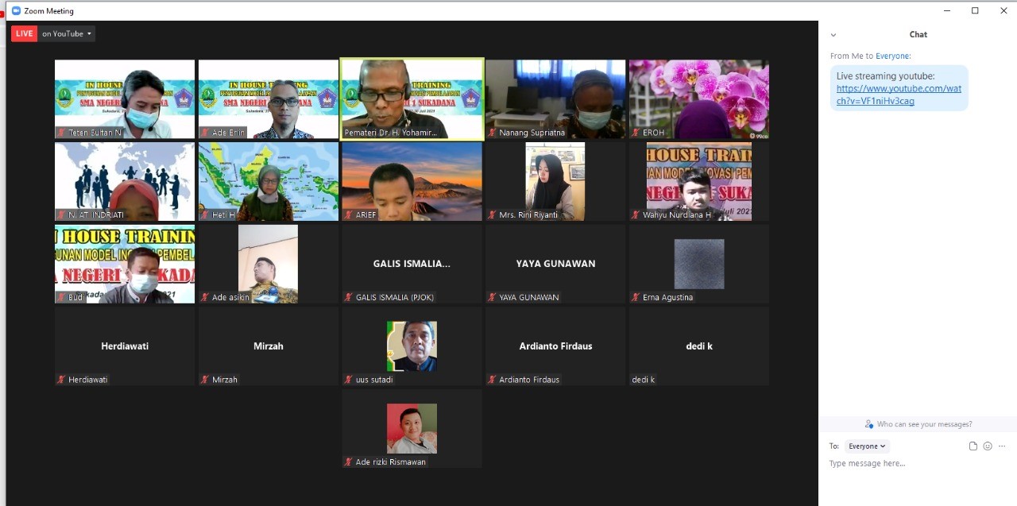Click the red LIVE indicator badge
The width and height of the screenshot is (1017, 506).
coord(24,33)
